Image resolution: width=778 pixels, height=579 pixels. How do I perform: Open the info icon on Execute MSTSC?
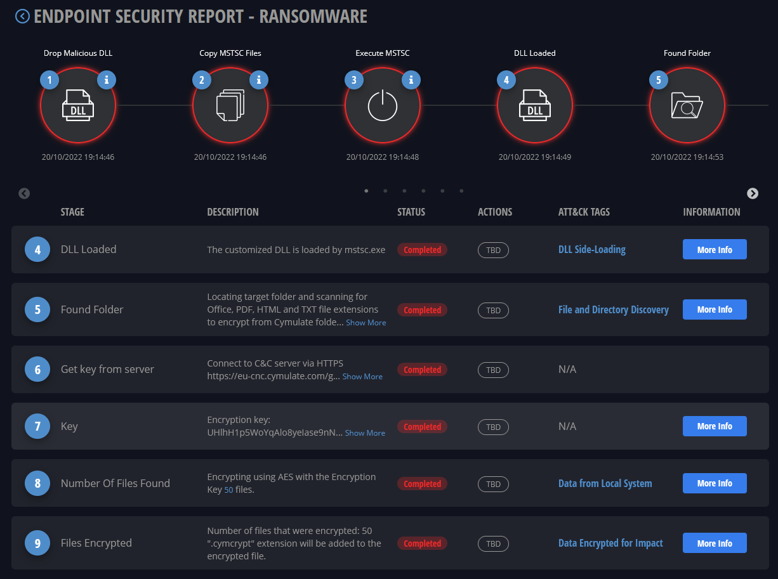411,80
